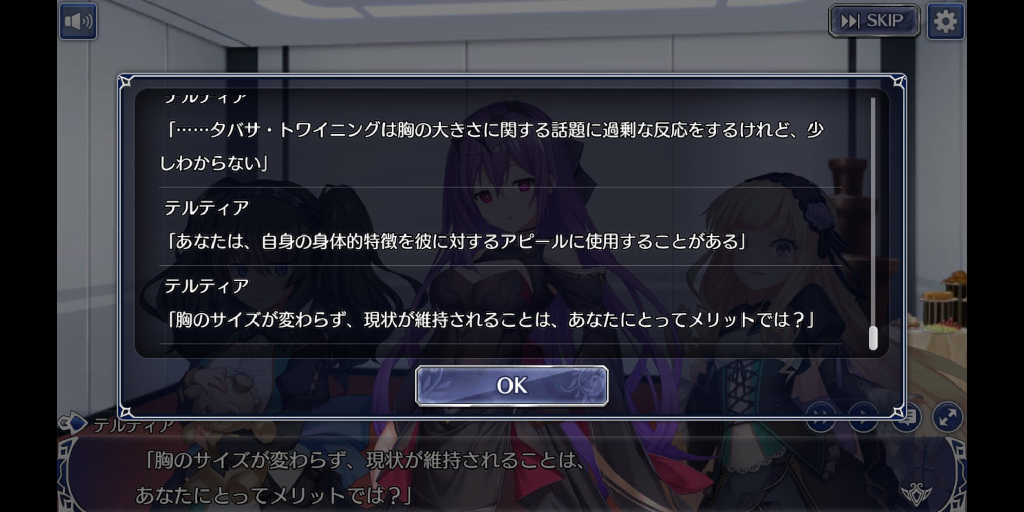Advance the bottom dialogue text box
This screenshot has width=1024, height=512.
[512, 476]
